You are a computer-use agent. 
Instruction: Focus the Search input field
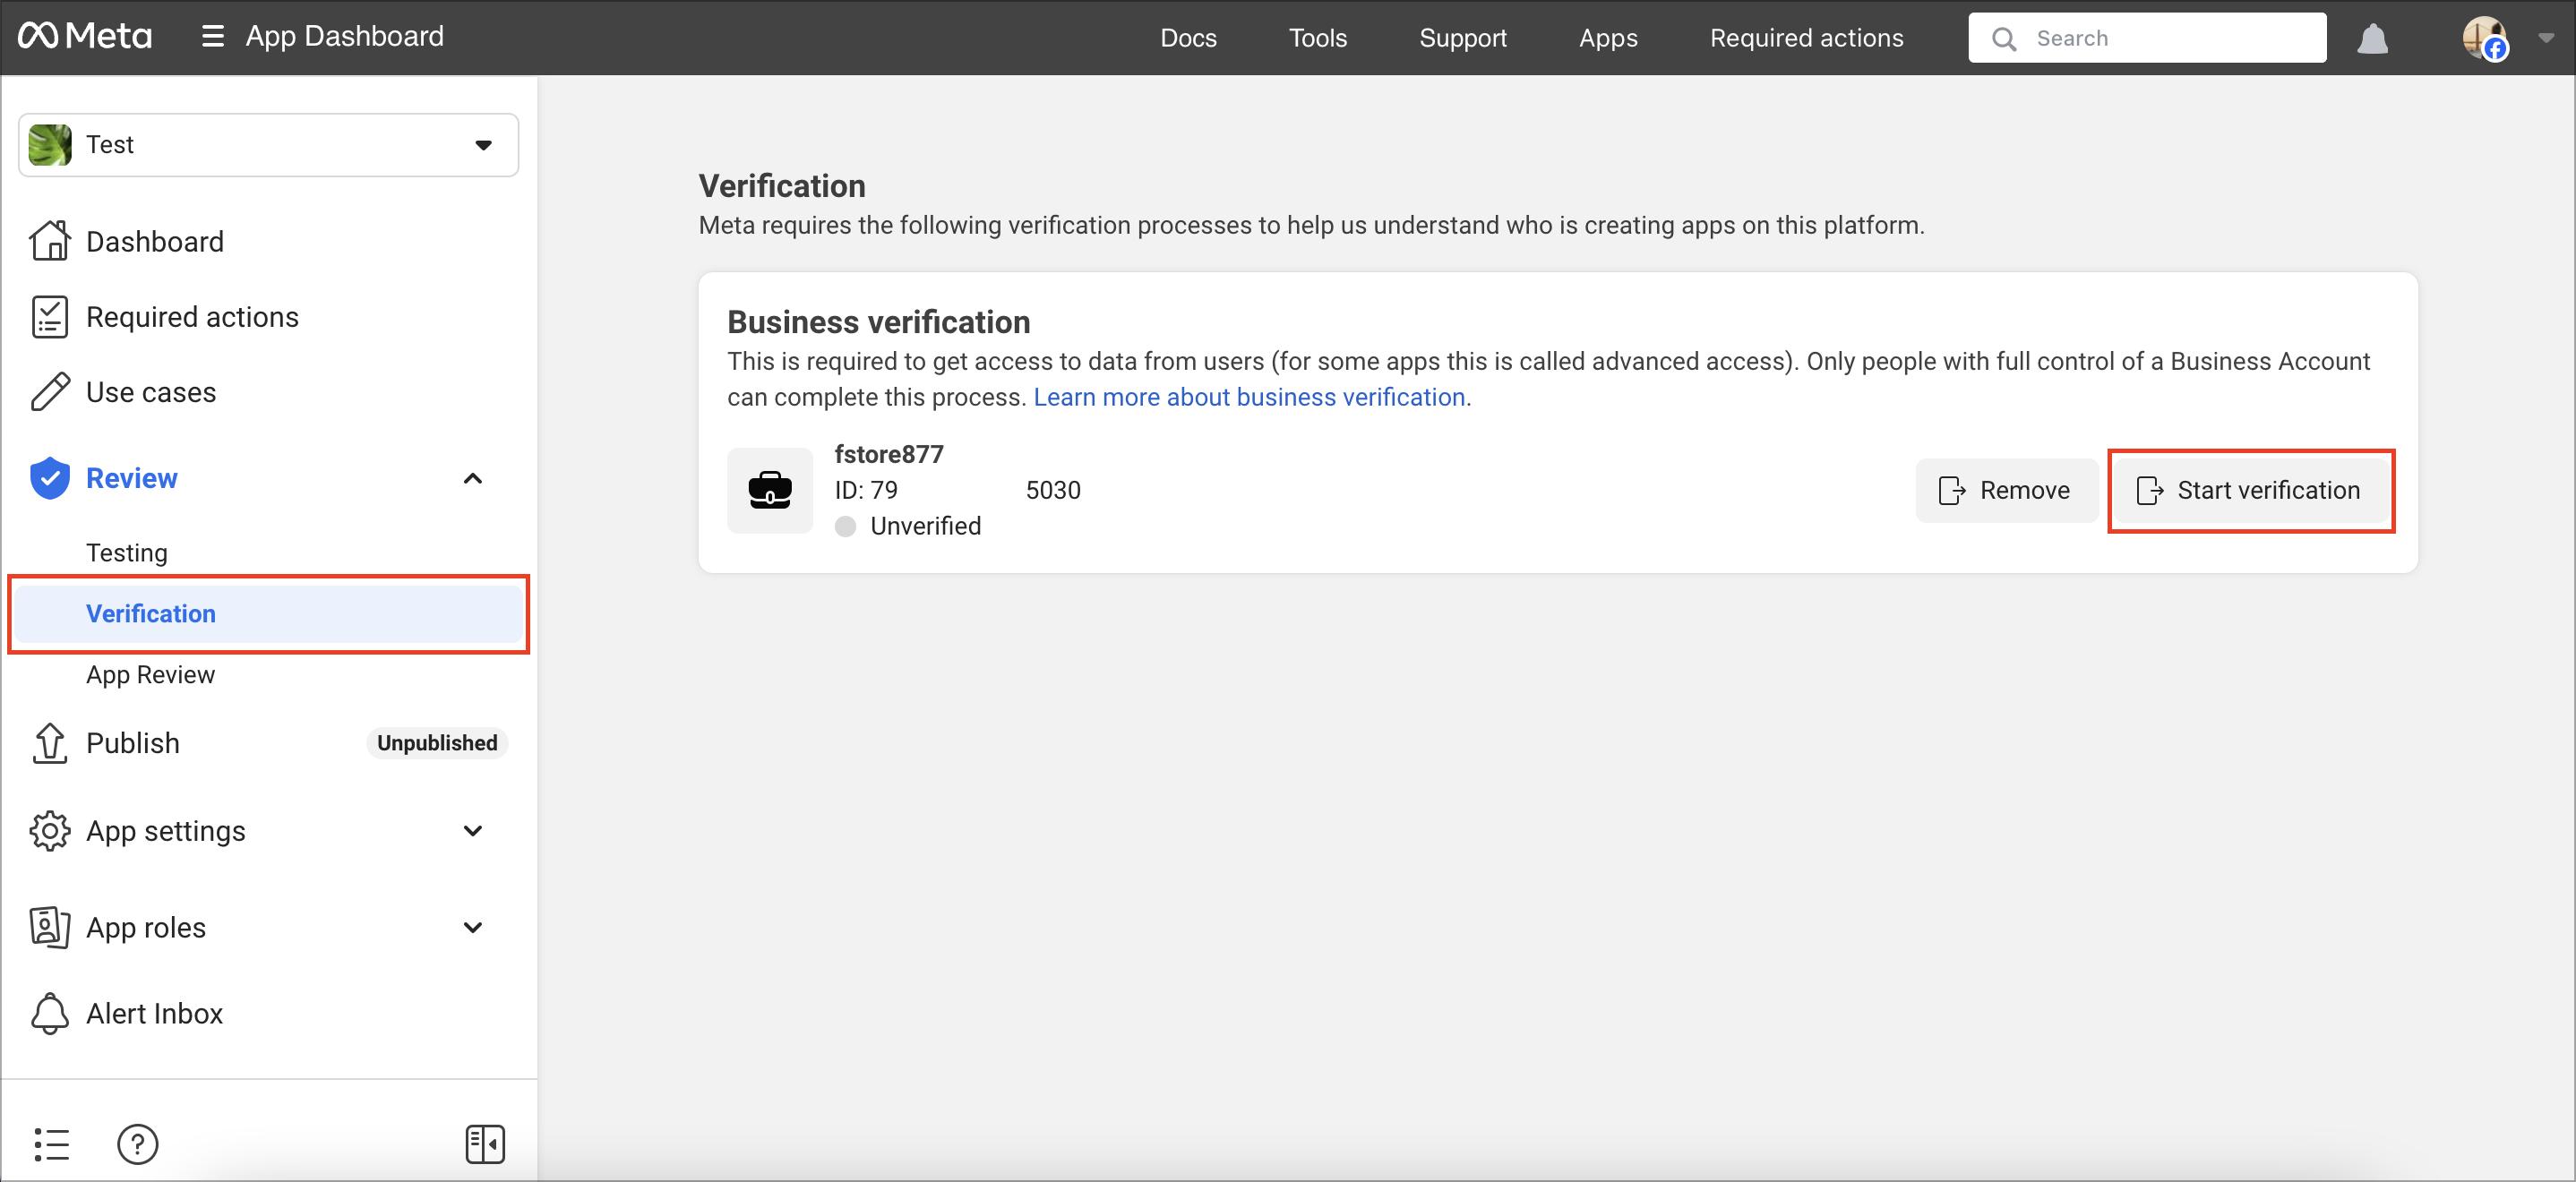2147,38
